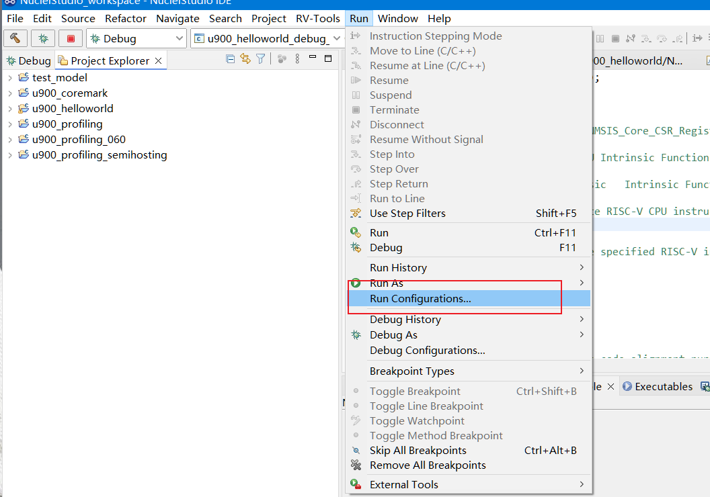This screenshot has height=497, width=710.
Task: Expand the test_model project node
Action: coord(10,78)
